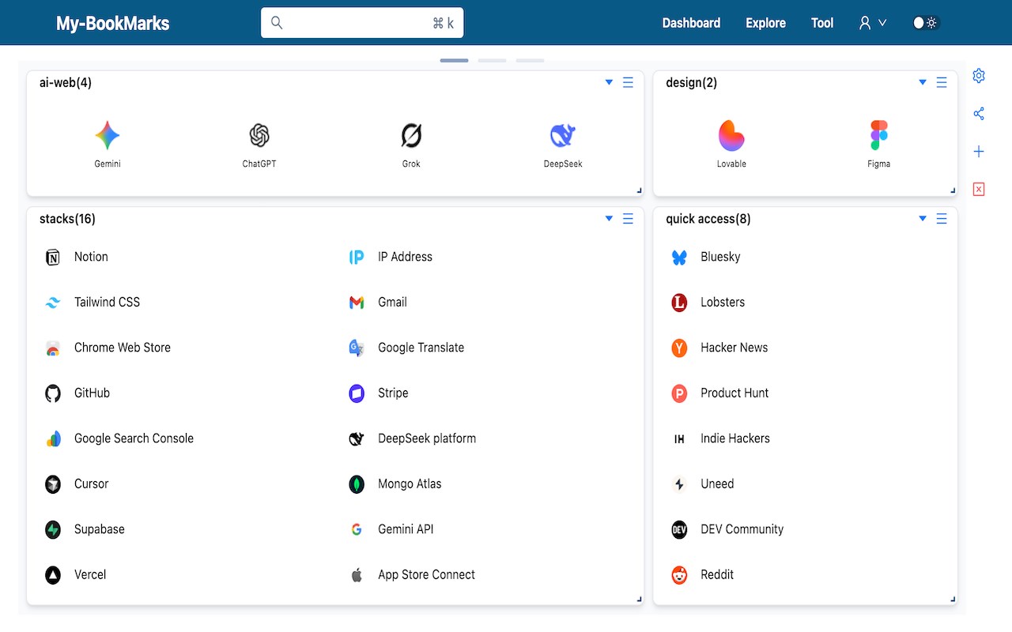Screen dimensions: 1012x632
Task: Collapse the stacks group with arrow
Action: tap(609, 219)
